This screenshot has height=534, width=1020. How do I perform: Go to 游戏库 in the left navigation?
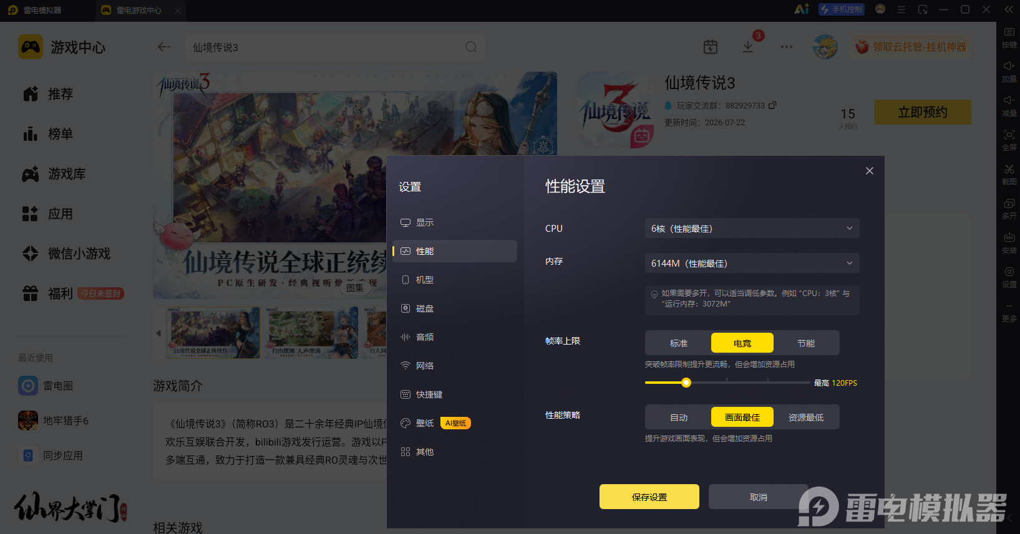[x=54, y=174]
